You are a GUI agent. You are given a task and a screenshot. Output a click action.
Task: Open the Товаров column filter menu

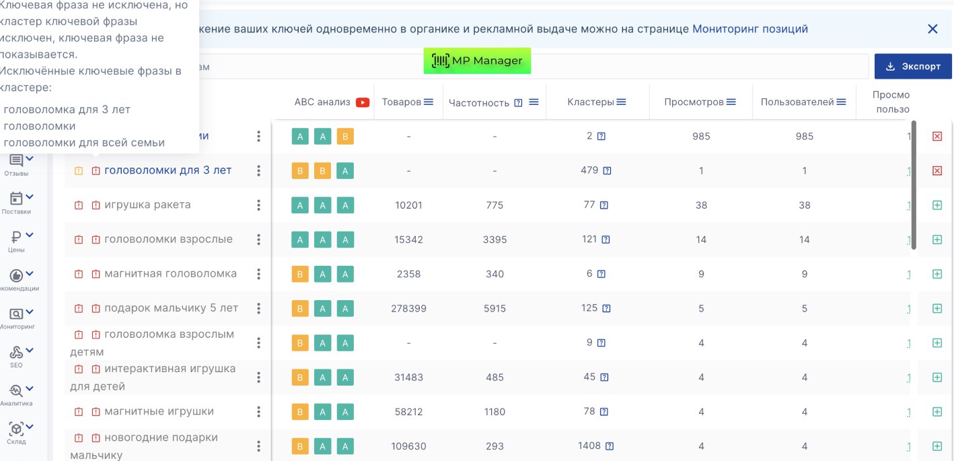coord(427,102)
